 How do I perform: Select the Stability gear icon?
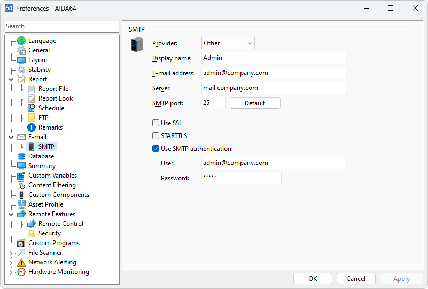pos(21,70)
